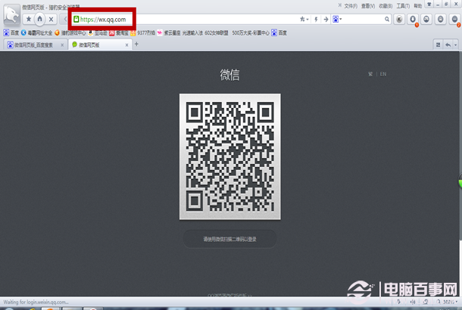Viewport: 462px width, 310px height.
Task: Open the 毒霸网址大全 bookmark
Action: (36, 33)
